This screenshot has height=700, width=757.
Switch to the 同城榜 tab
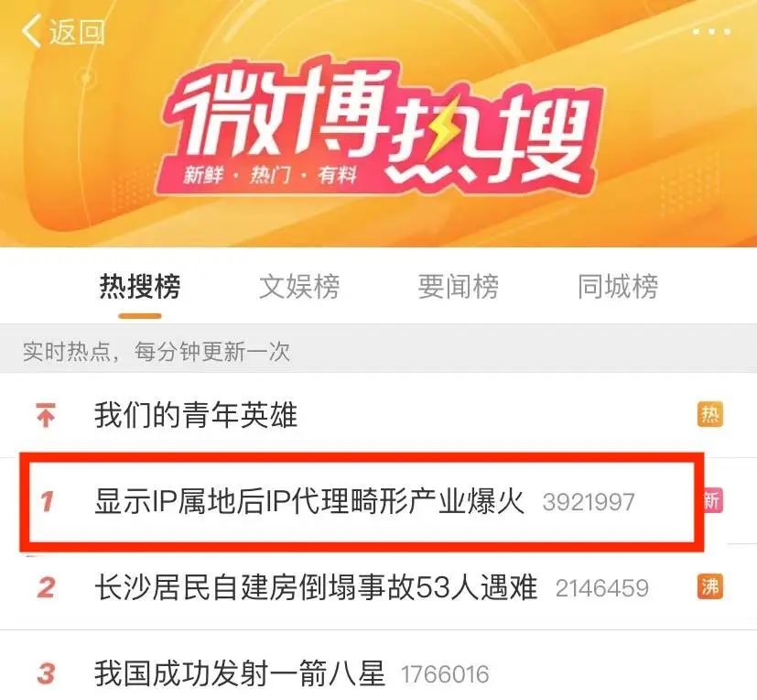[x=618, y=287]
